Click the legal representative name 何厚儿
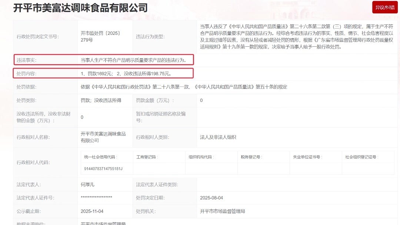This screenshot has width=400, height=225. tap(87, 185)
